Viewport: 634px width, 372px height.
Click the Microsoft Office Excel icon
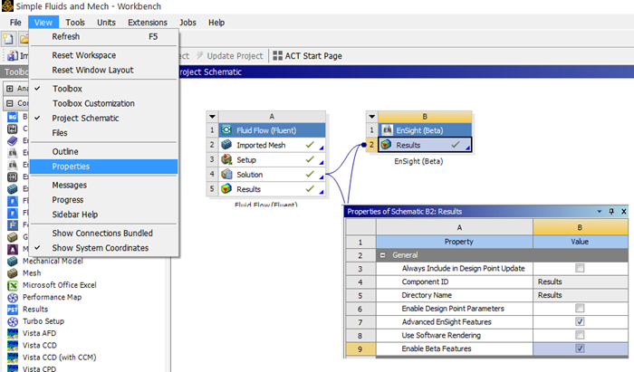(x=13, y=285)
